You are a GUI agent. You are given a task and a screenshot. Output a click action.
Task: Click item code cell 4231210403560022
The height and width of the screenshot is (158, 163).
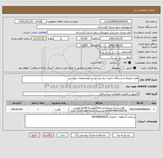(x=140, y=109)
